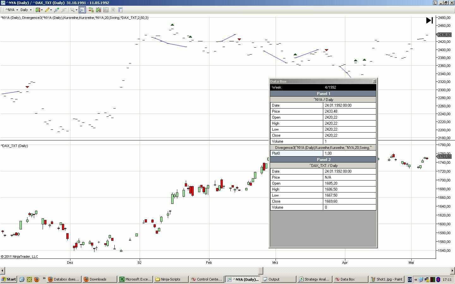The image size is (455, 284).
Task: Click the Divergence3 indicator row in Data Box
Action: click(323, 148)
